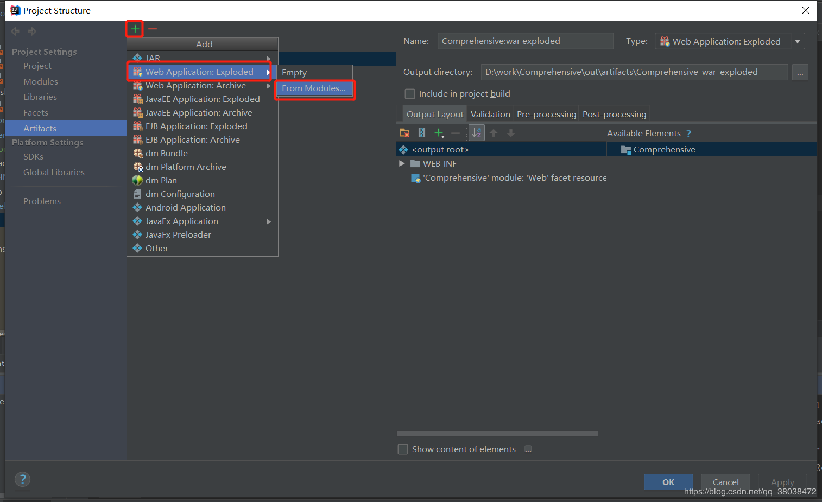Click the artifact Name input field
Viewport: 822px width, 502px height.
pos(526,41)
